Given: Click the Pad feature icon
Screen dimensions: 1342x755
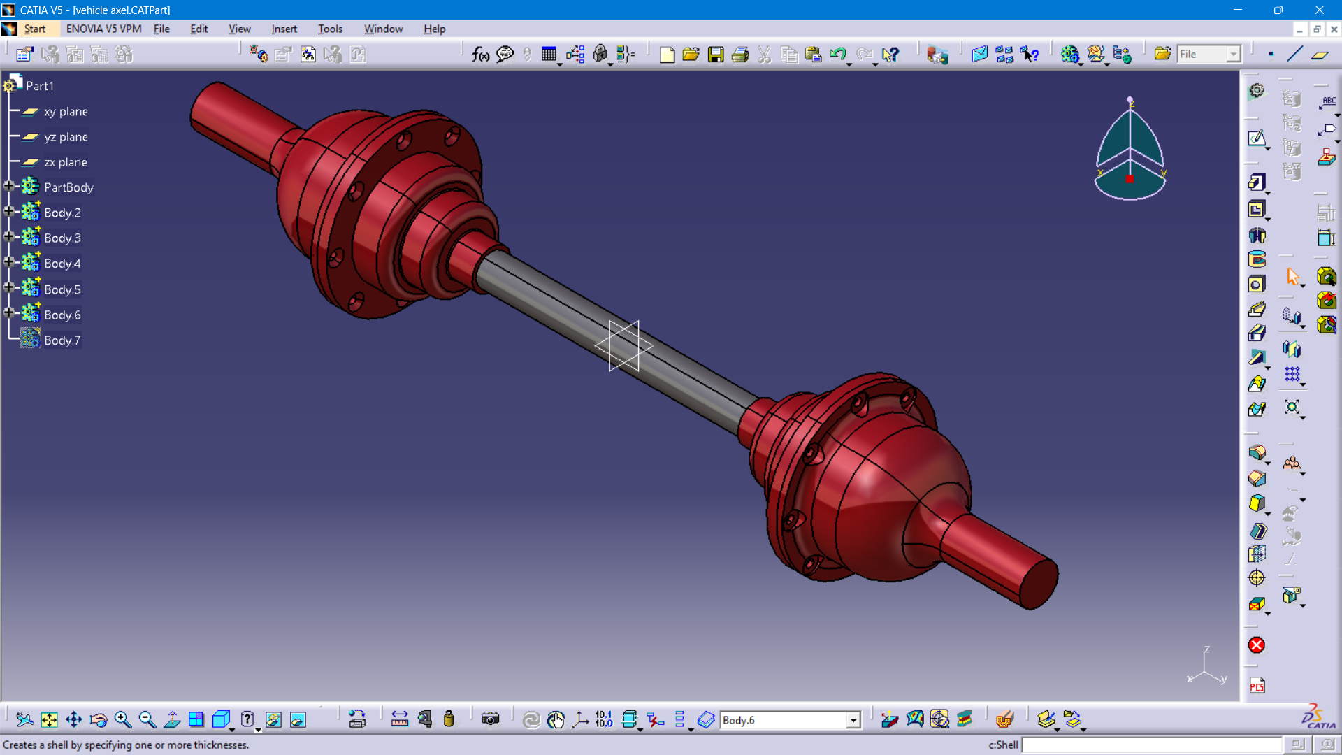Looking at the screenshot, I should point(1256,182).
